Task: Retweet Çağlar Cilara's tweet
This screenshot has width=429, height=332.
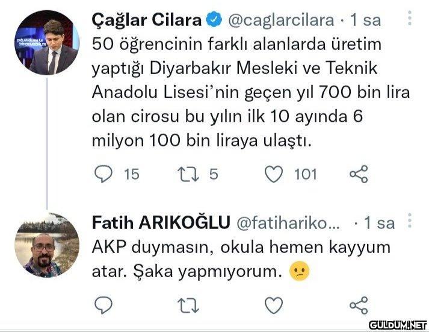Action: coord(188,174)
